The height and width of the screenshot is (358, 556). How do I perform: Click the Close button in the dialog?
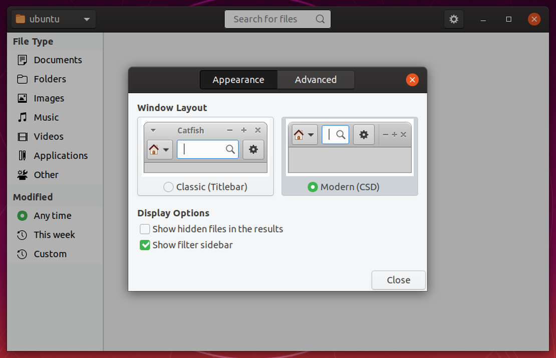[398, 280]
